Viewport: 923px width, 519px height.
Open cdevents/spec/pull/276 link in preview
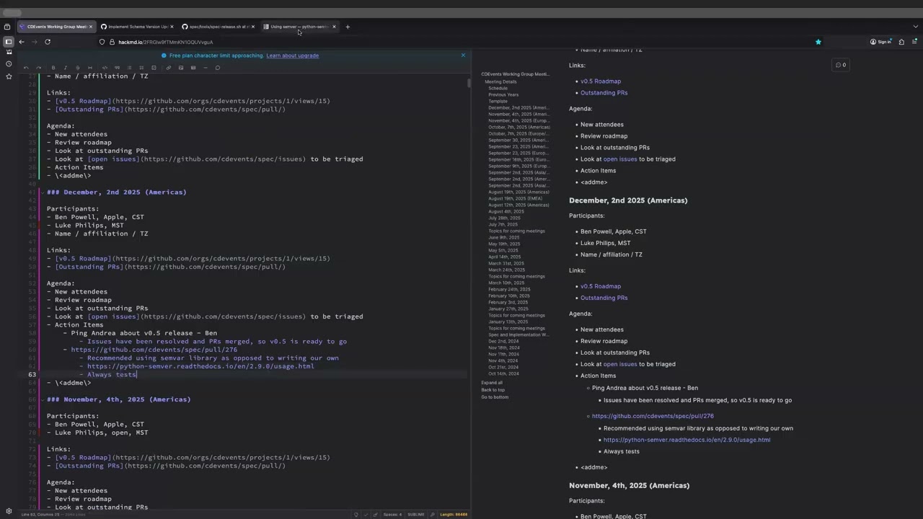(x=653, y=416)
